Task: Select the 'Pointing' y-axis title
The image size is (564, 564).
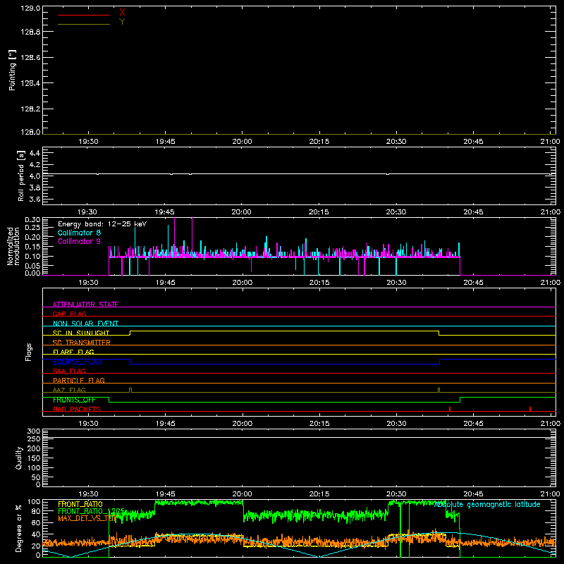Action: 12,70
